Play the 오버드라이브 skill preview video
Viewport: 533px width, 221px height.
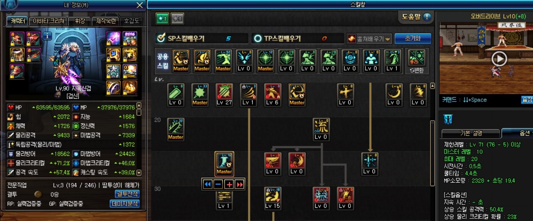tap(499, 59)
